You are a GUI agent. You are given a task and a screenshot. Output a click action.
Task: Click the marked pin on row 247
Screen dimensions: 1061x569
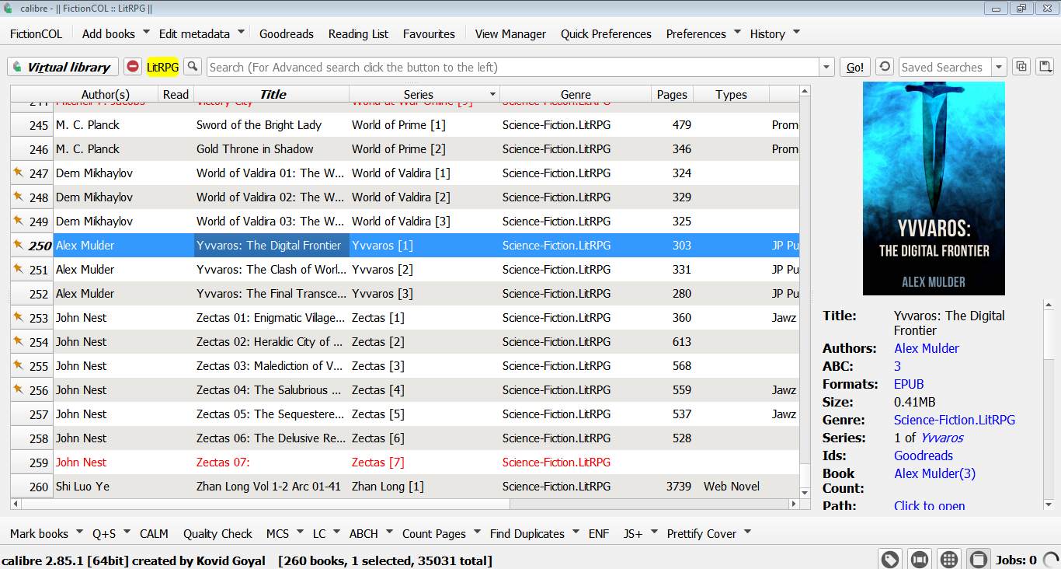point(18,173)
